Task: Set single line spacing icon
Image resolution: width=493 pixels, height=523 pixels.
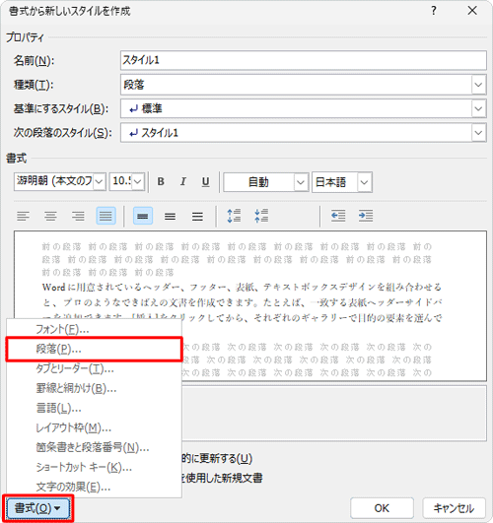Action: point(143,216)
